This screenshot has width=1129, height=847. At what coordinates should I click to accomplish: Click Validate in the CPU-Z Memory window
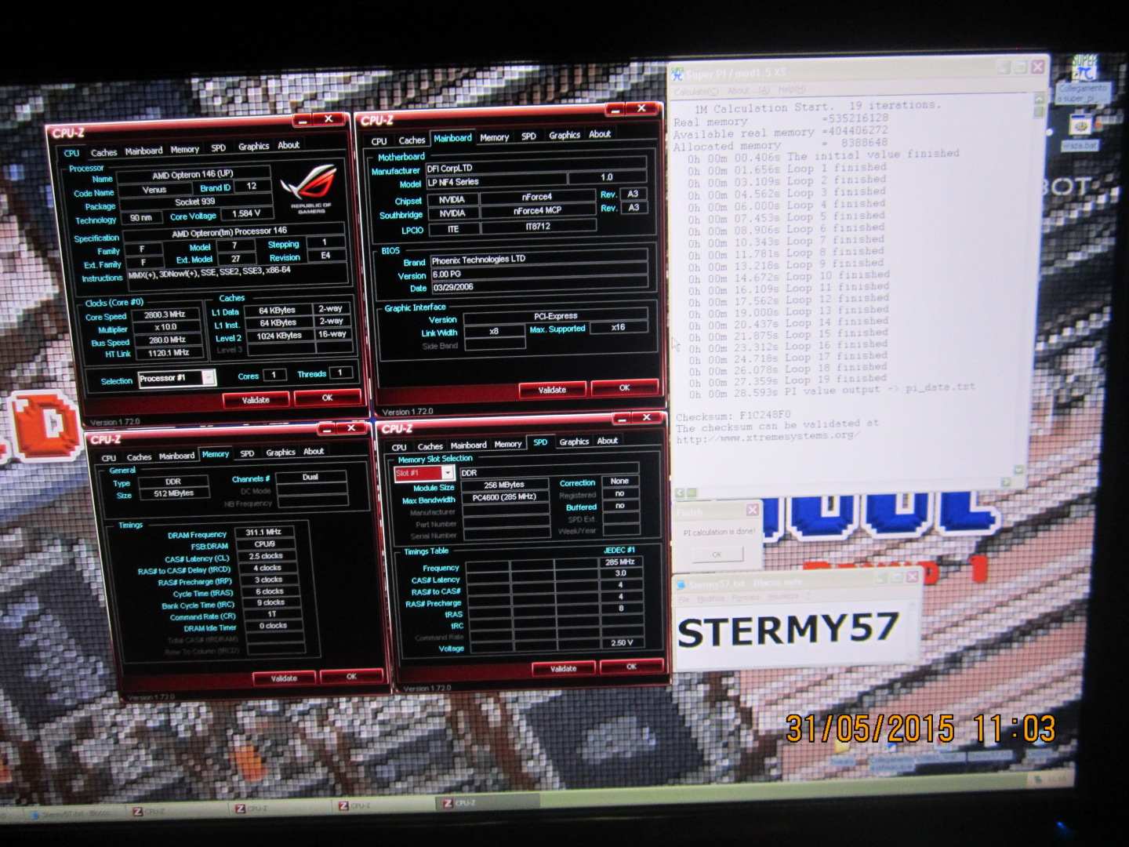pos(284,678)
